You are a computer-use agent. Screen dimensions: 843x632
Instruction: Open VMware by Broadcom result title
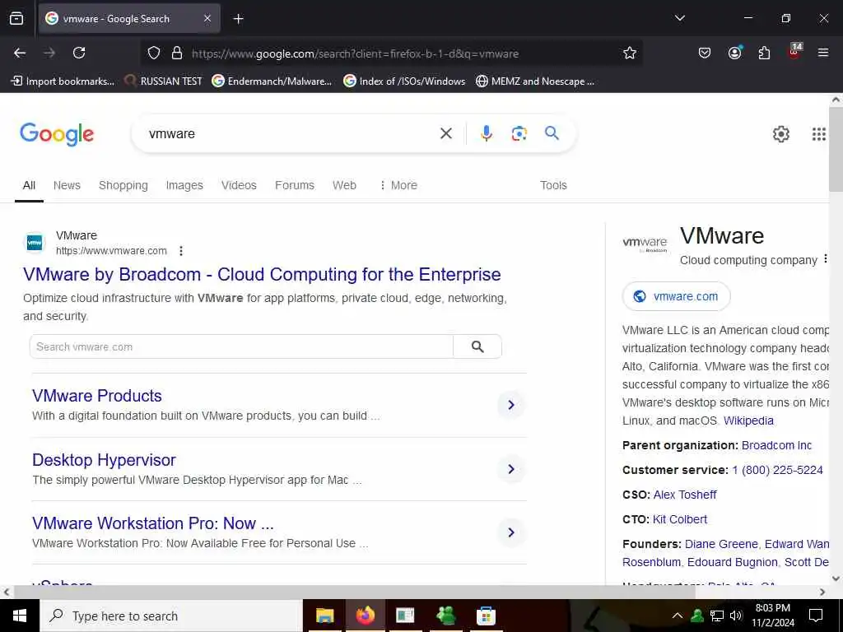(262, 274)
